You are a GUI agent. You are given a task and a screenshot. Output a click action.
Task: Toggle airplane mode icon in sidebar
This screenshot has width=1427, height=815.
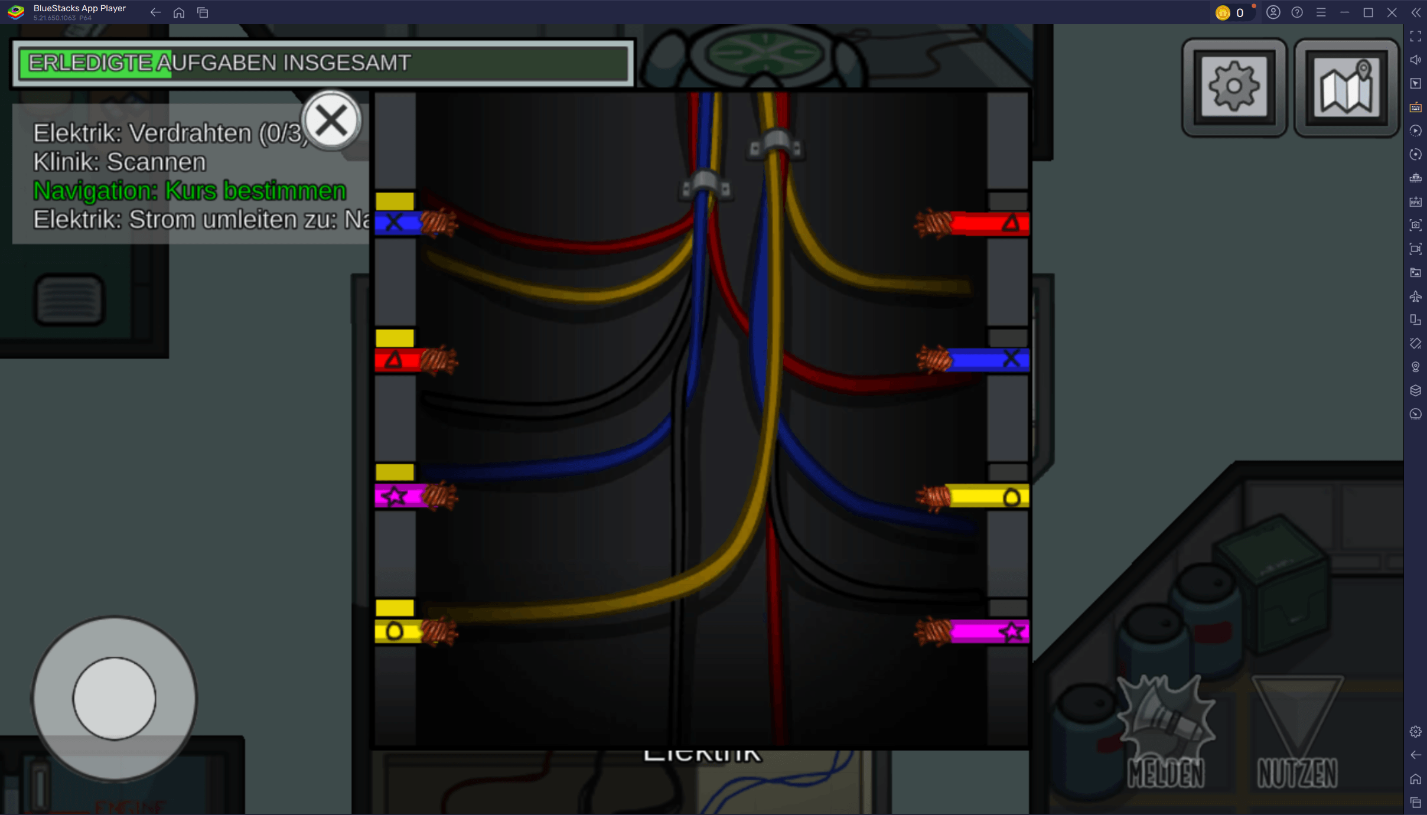coord(1416,296)
